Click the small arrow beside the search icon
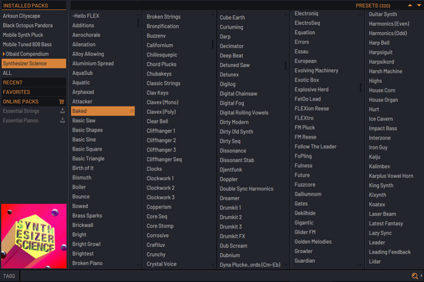The width and height of the screenshot is (424, 282). 422,276
